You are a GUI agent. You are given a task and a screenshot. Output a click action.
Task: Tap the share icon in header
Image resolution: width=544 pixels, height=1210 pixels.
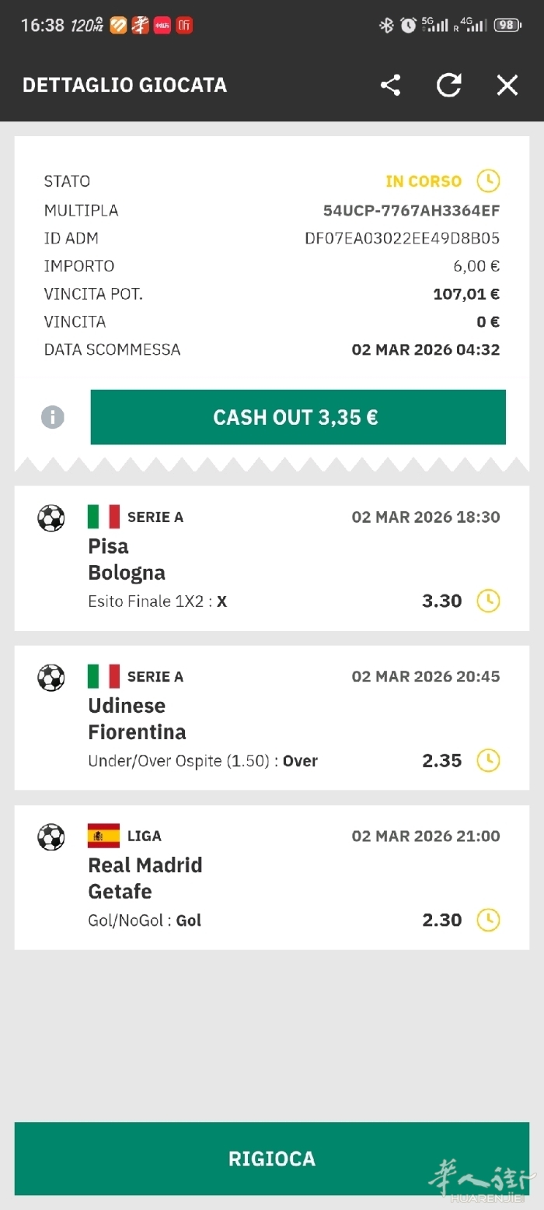point(390,85)
